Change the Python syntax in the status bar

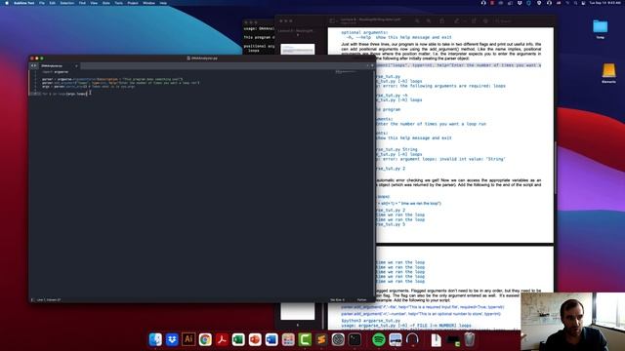361,299
